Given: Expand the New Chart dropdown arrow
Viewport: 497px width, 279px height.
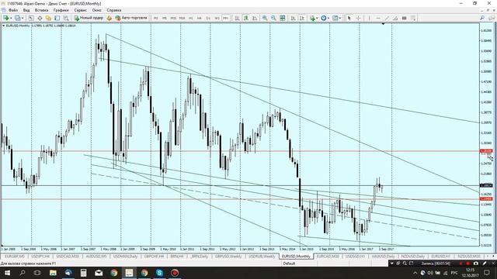Looking at the screenshot, I should coord(11,18).
